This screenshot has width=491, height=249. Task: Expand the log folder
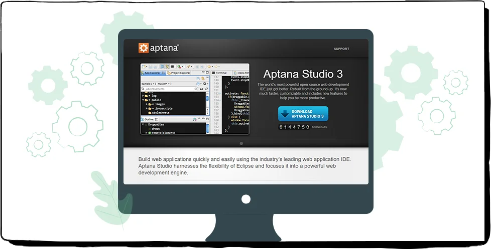tap(143, 96)
